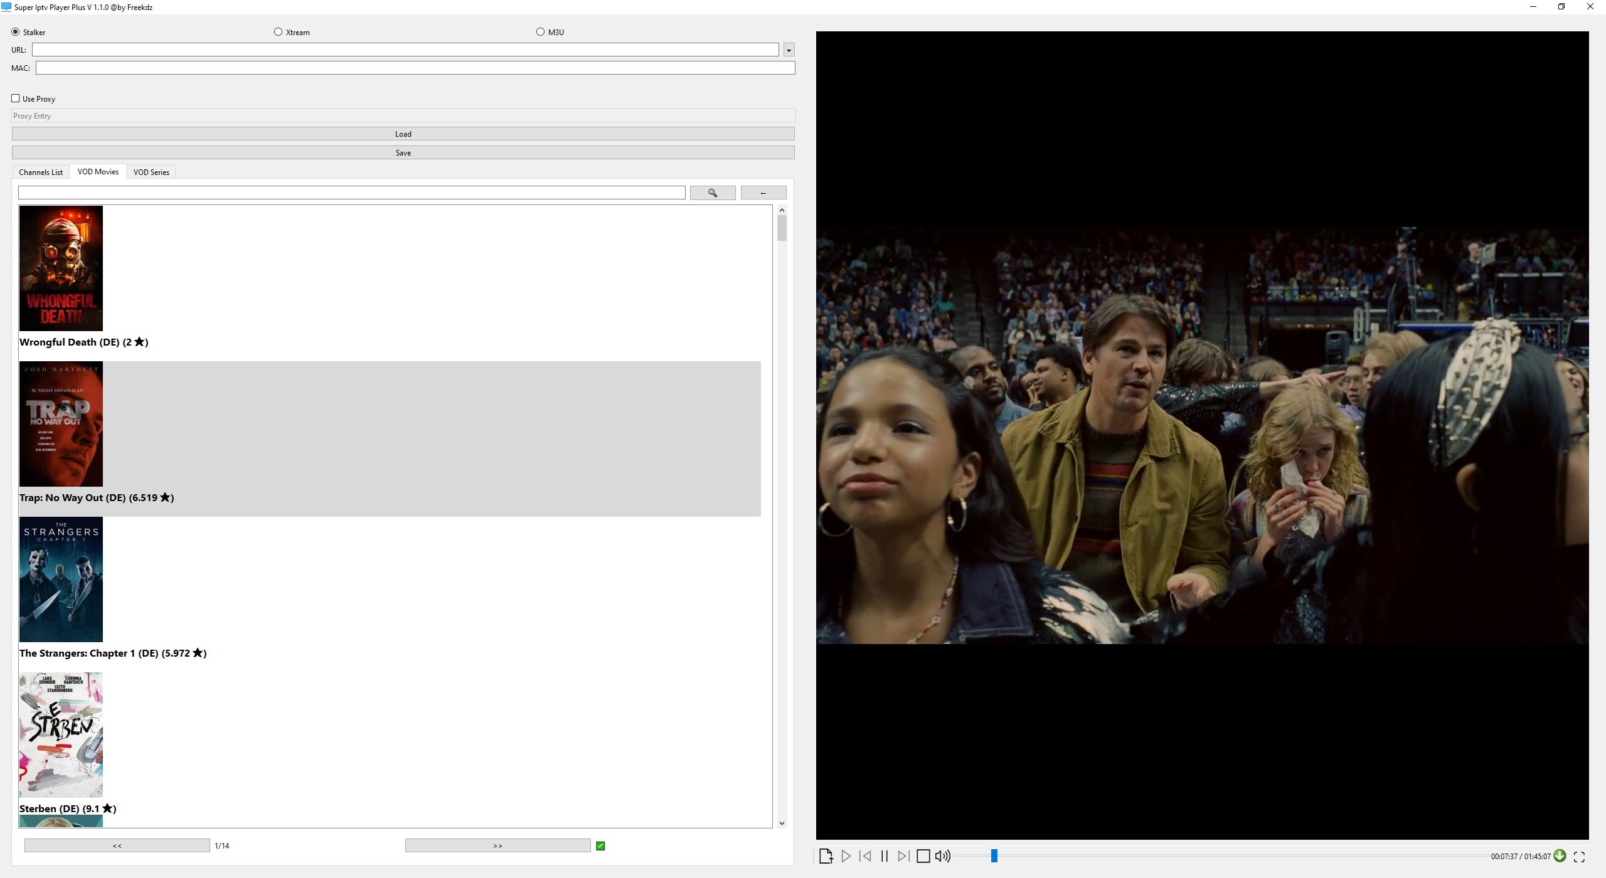
Task: Click the green download arrow icon
Action: click(x=1560, y=855)
